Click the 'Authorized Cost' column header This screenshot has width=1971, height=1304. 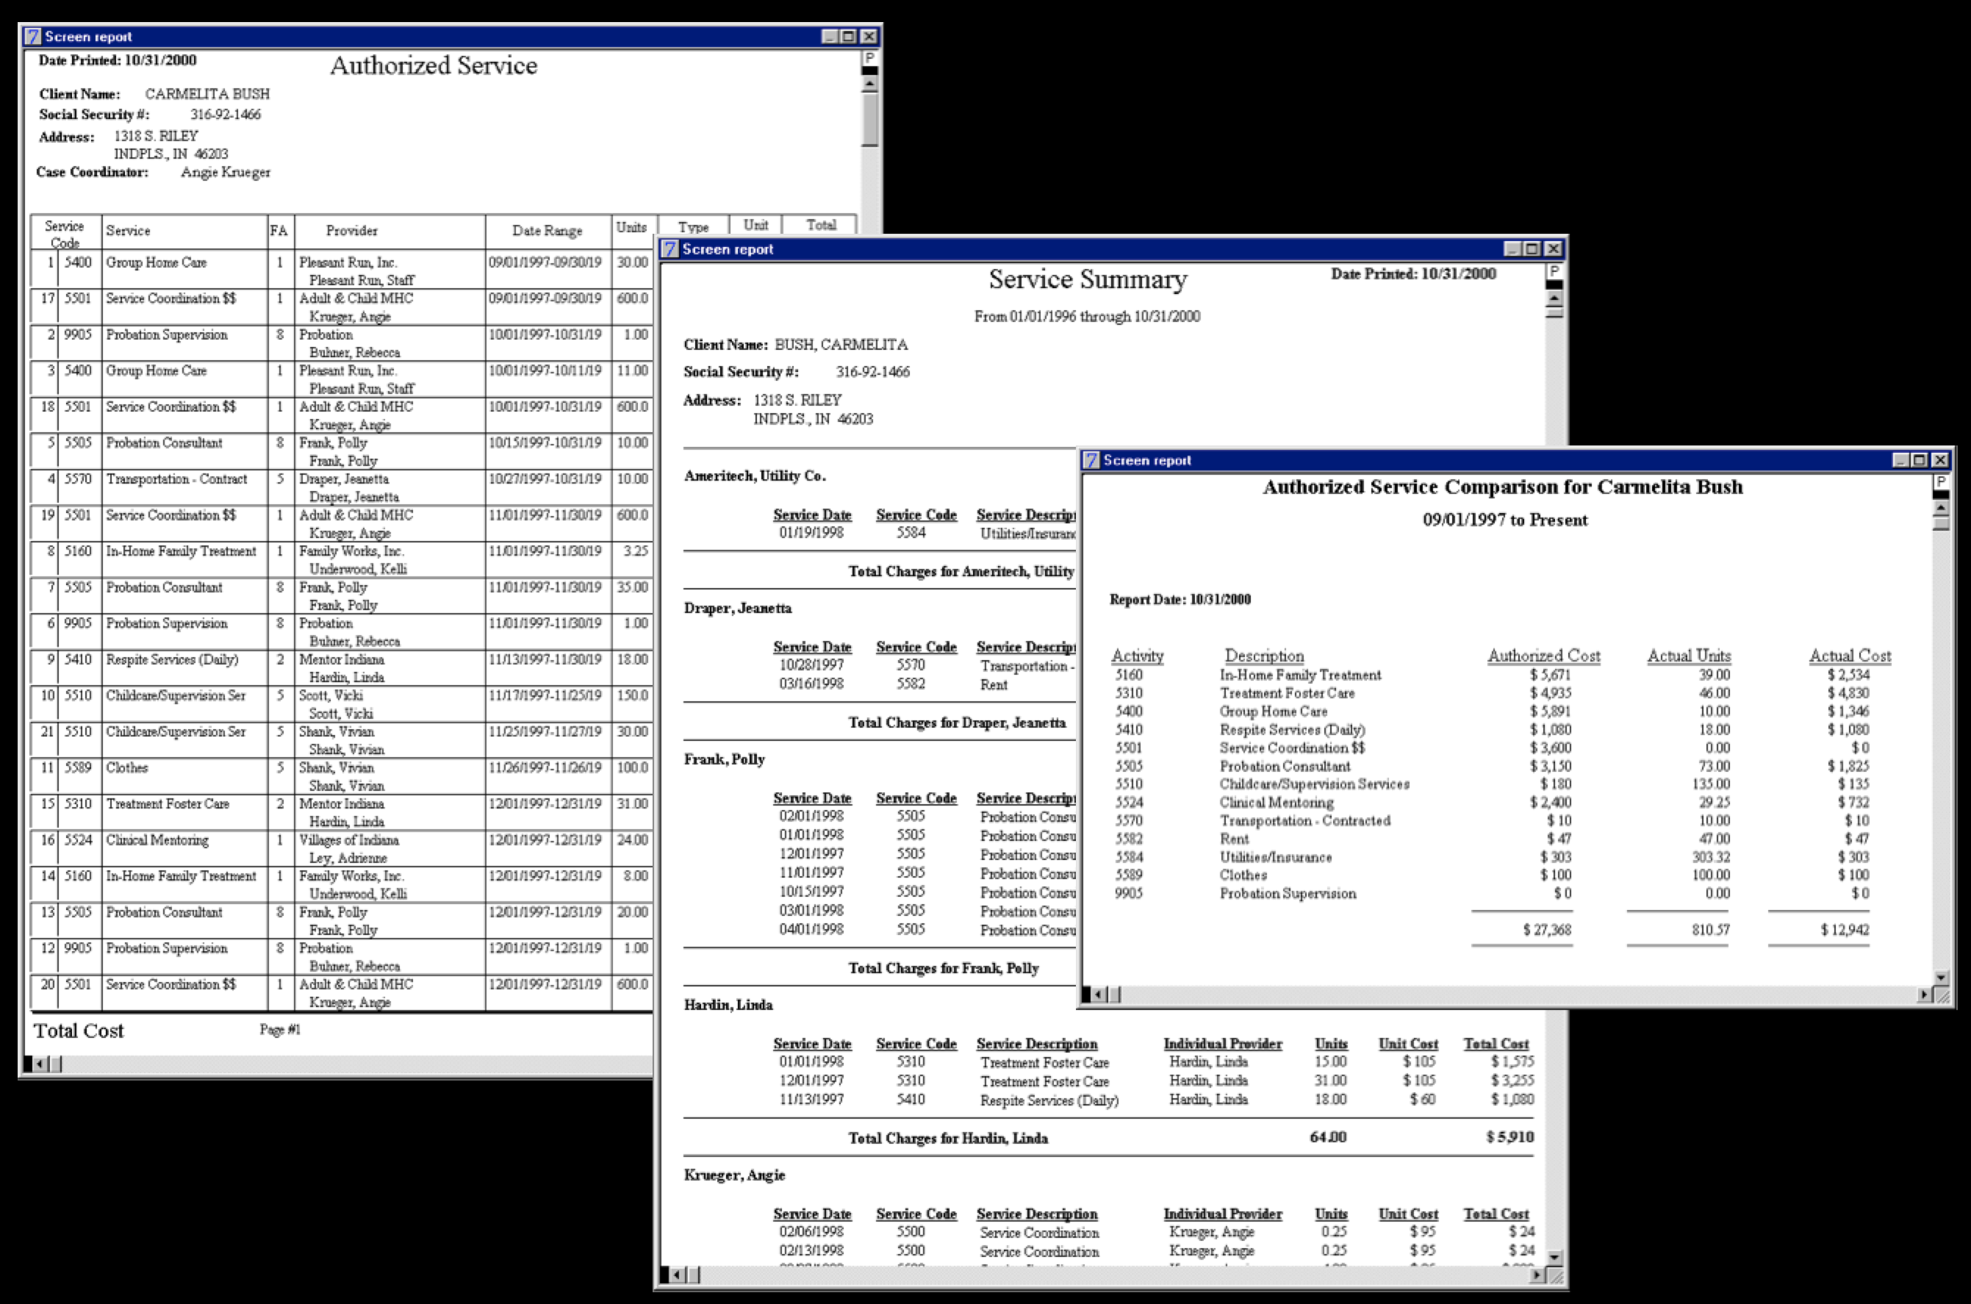[1544, 656]
